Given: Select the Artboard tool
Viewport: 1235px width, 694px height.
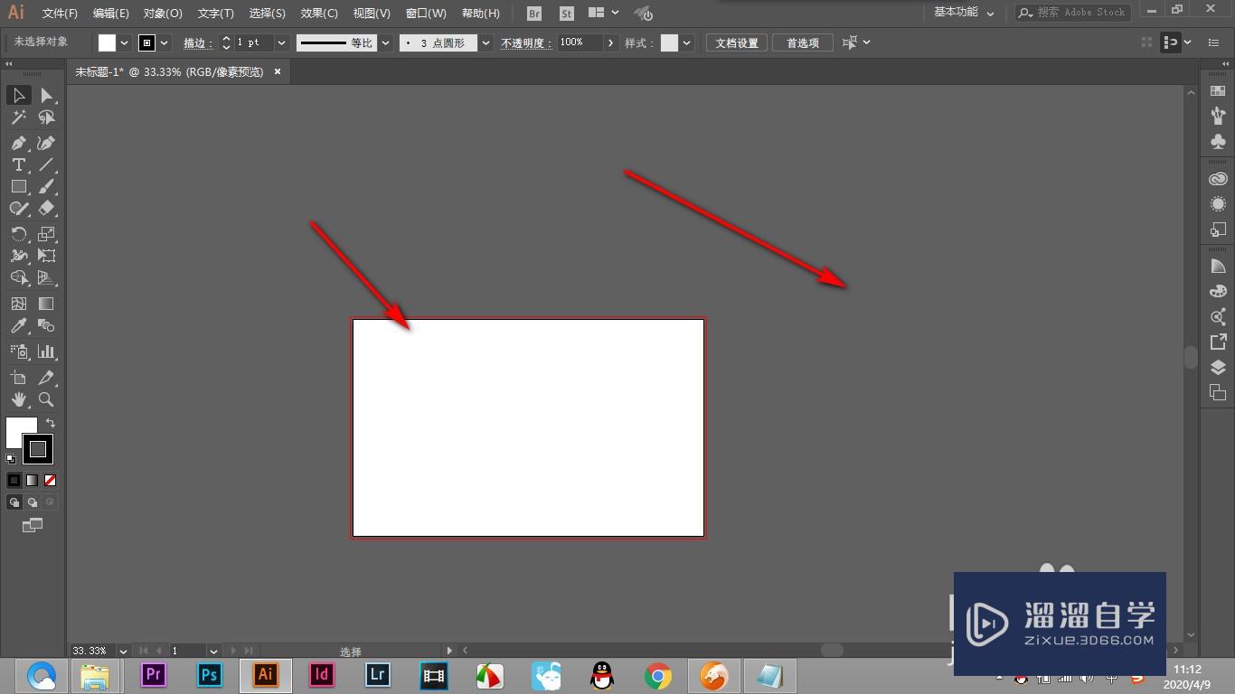Looking at the screenshot, I should (x=18, y=377).
